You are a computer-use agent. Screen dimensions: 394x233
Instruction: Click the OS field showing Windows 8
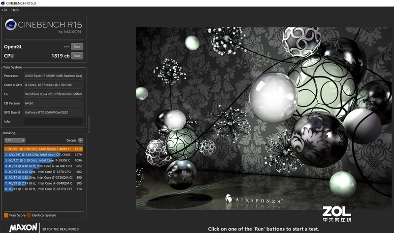click(53, 94)
